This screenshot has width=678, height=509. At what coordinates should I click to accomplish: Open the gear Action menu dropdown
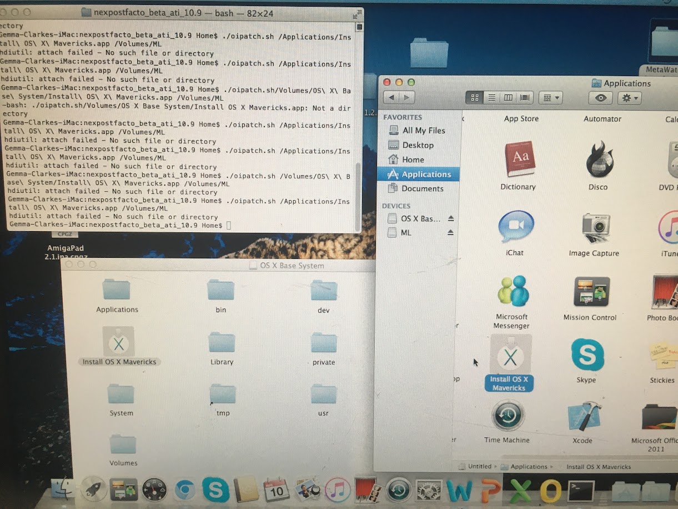pos(629,98)
